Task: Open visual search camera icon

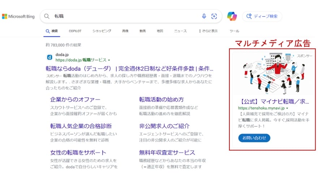Action: coord(214,16)
